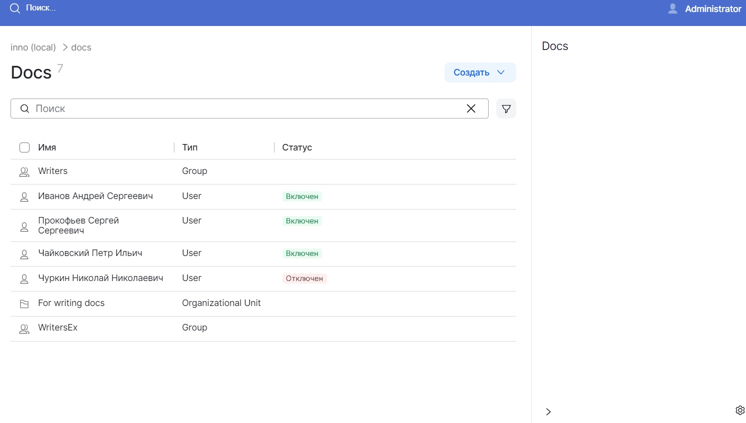Click the top bar search magnifier icon
Viewport: 746px width, 423px height.
point(15,8)
